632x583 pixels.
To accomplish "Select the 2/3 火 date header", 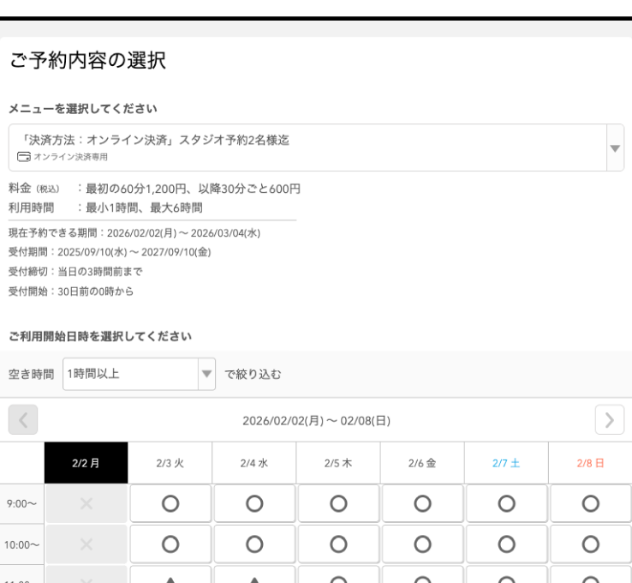I will tap(170, 463).
